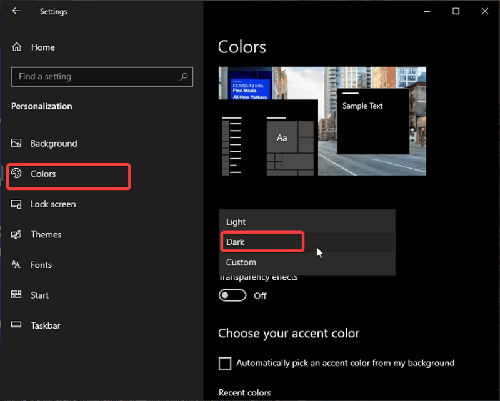This screenshot has height=401, width=500.
Task: Open Lock screen settings
Action: [53, 204]
